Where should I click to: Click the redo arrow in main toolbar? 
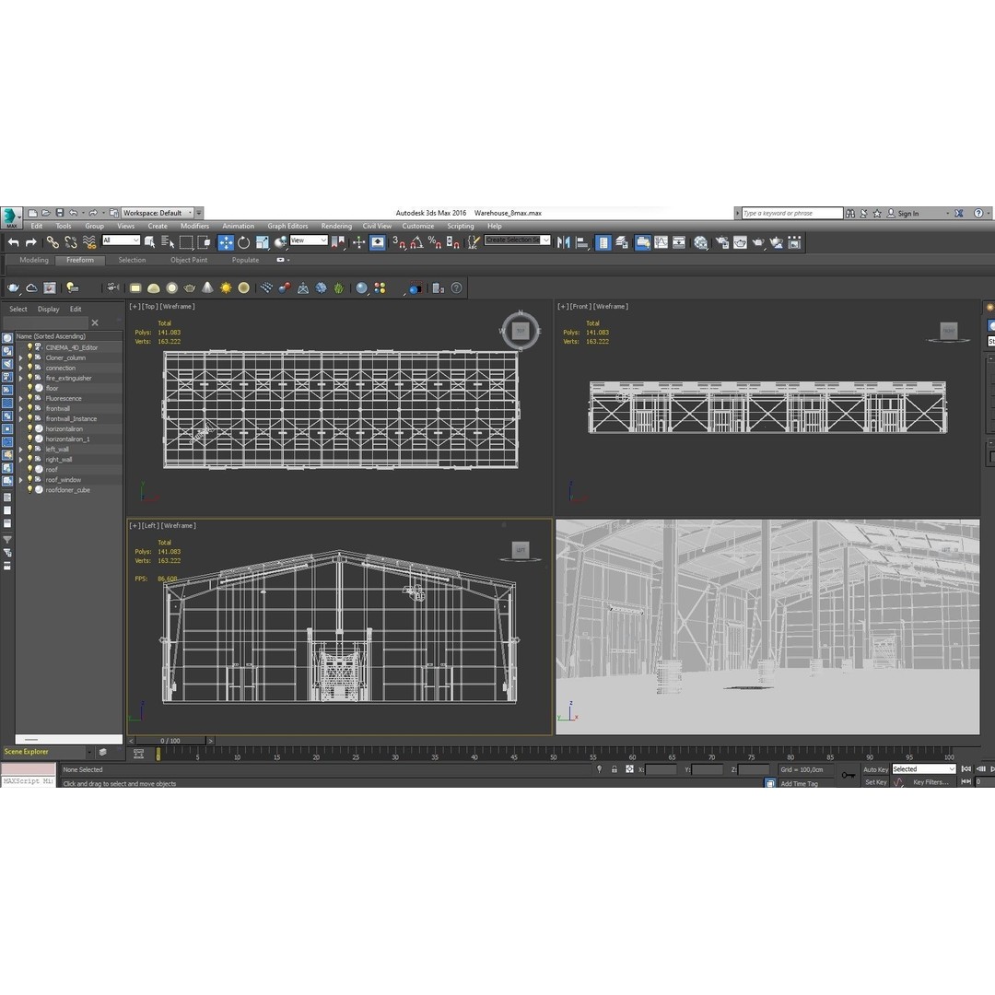tap(30, 242)
